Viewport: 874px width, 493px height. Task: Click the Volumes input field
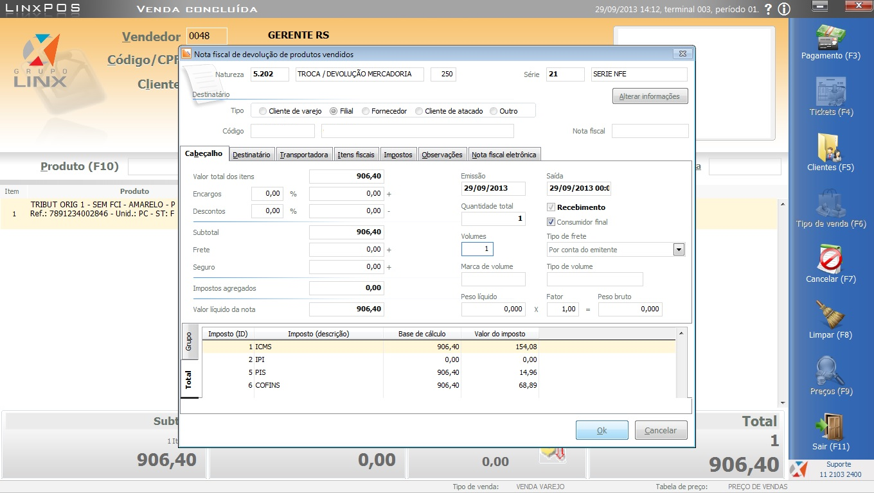(x=477, y=249)
